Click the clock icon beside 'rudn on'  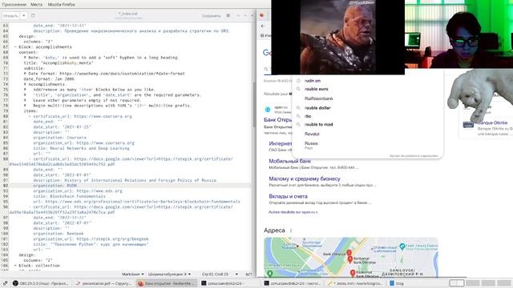coord(298,81)
